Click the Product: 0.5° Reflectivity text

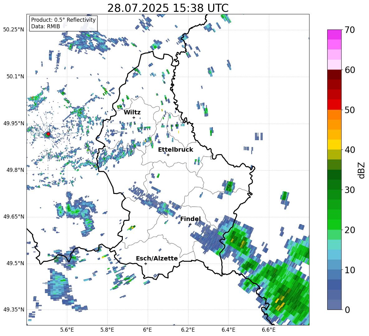(63, 20)
